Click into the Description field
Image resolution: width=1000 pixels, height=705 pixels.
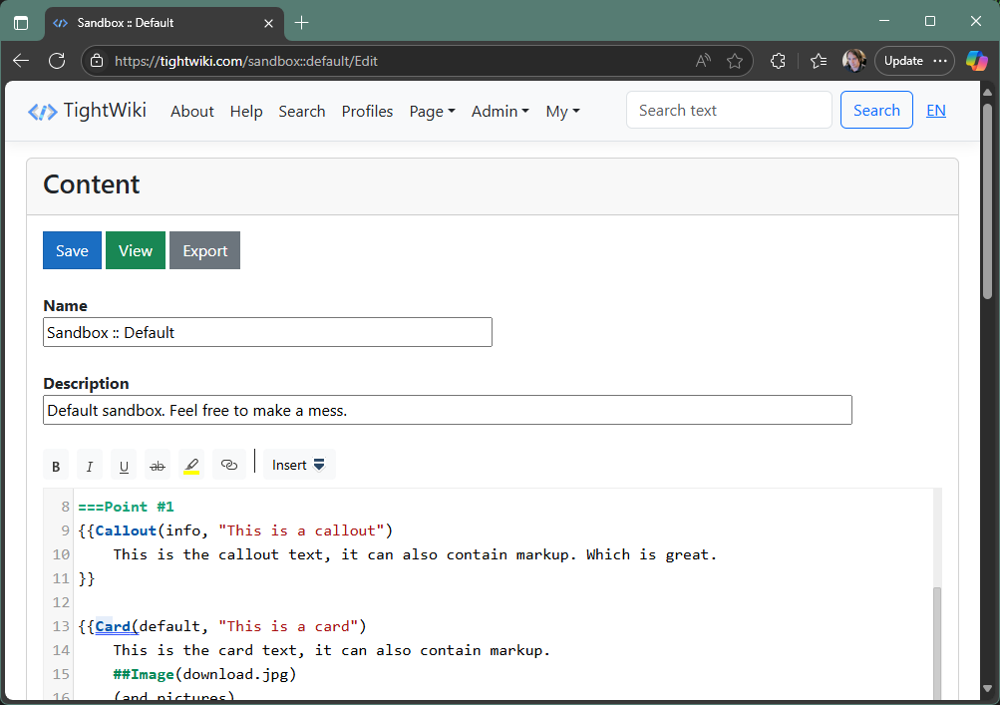coord(448,410)
